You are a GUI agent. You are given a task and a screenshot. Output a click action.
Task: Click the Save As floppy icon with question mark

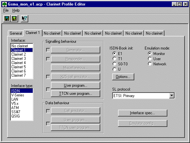coord(14,19)
